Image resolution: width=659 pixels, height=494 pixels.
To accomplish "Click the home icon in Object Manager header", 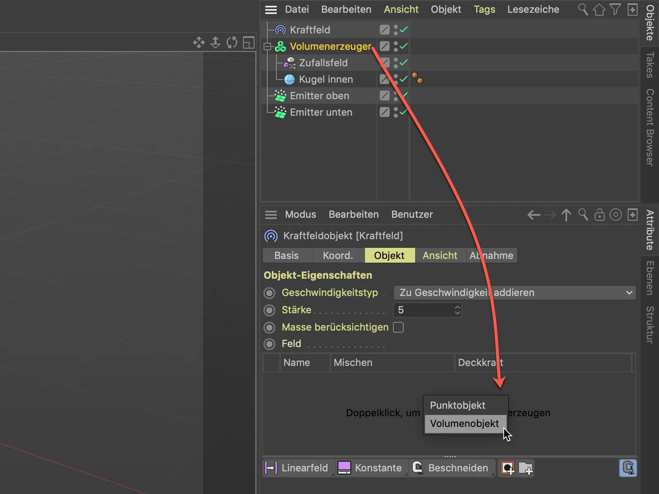I will (x=599, y=9).
